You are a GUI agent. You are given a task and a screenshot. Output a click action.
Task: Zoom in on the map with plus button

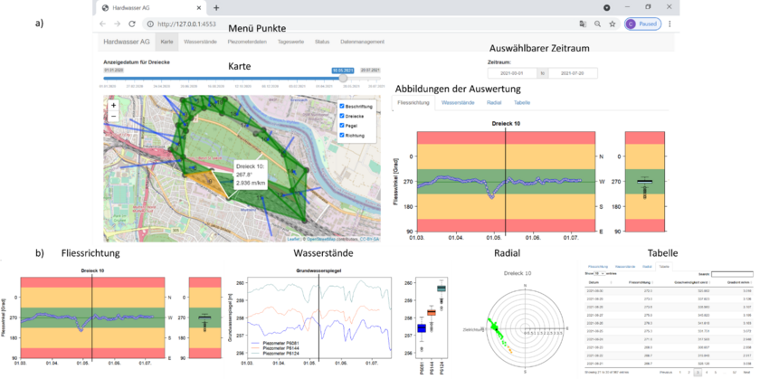(114, 105)
